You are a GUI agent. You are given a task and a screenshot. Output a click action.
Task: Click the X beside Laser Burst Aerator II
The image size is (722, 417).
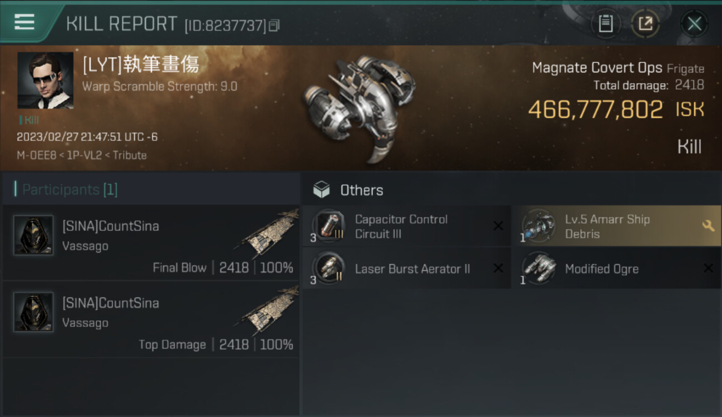[x=498, y=269]
